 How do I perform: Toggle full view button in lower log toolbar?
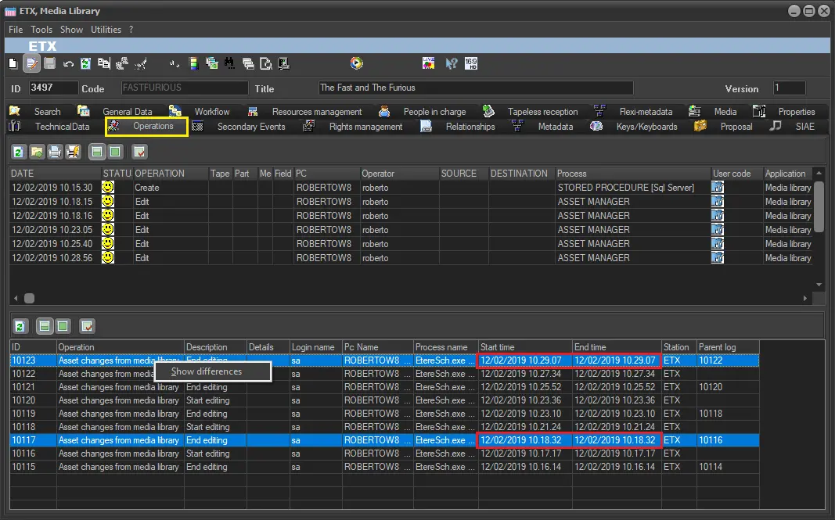(x=63, y=325)
